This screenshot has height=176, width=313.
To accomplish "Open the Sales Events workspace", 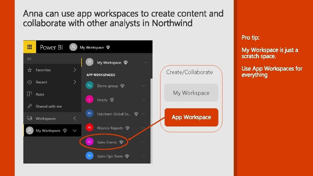I will [x=116, y=142].
